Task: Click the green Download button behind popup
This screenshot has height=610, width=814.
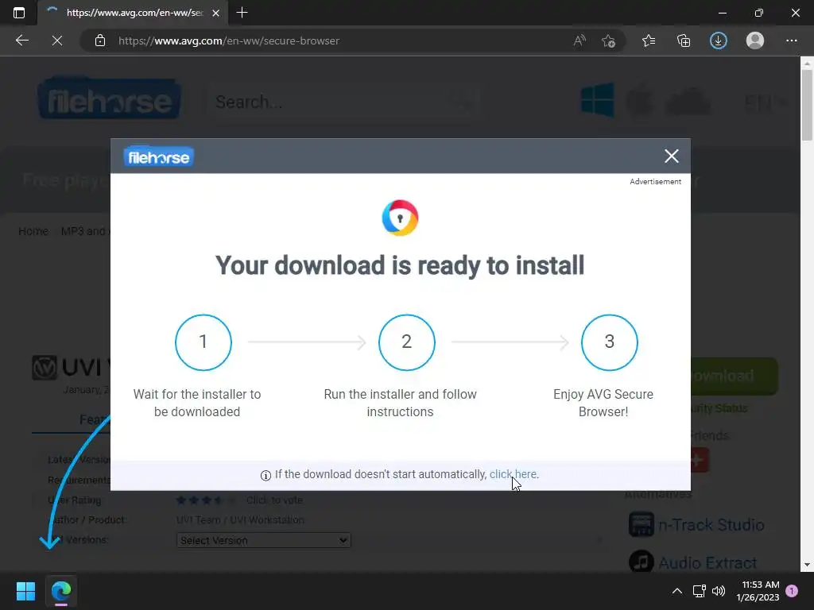Action: (x=734, y=376)
